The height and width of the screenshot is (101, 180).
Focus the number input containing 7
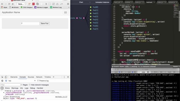tap(30, 24)
